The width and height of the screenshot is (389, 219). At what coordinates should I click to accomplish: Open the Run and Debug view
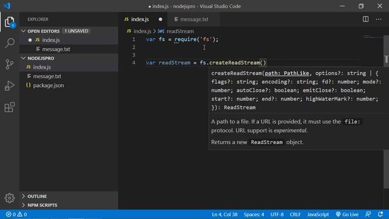tap(10, 86)
